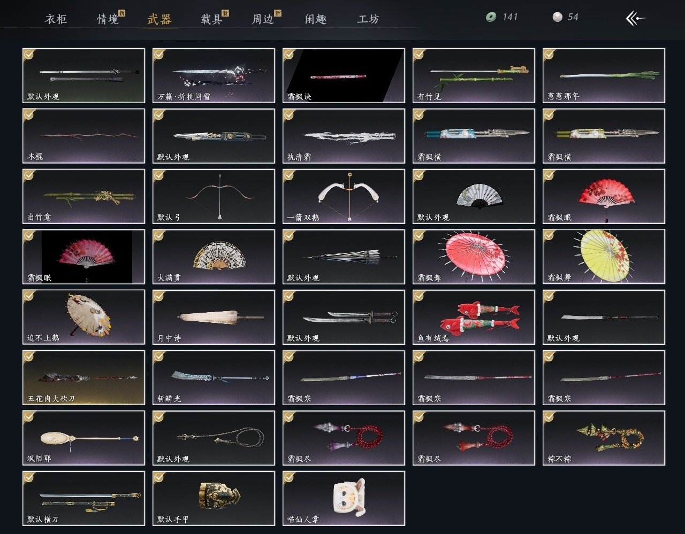685x534 pixels.
Task: Select the 五花肉大砍刀 blade skin
Action: [x=83, y=377]
